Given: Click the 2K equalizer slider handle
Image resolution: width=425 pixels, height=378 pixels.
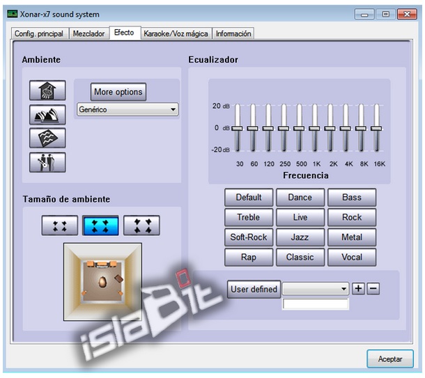Looking at the screenshot, I should tap(330, 128).
